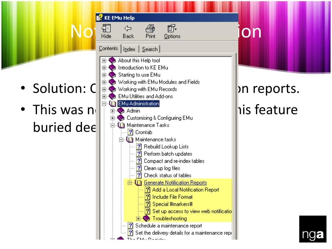Click the Set the delivery details page icon

click(x=131, y=233)
